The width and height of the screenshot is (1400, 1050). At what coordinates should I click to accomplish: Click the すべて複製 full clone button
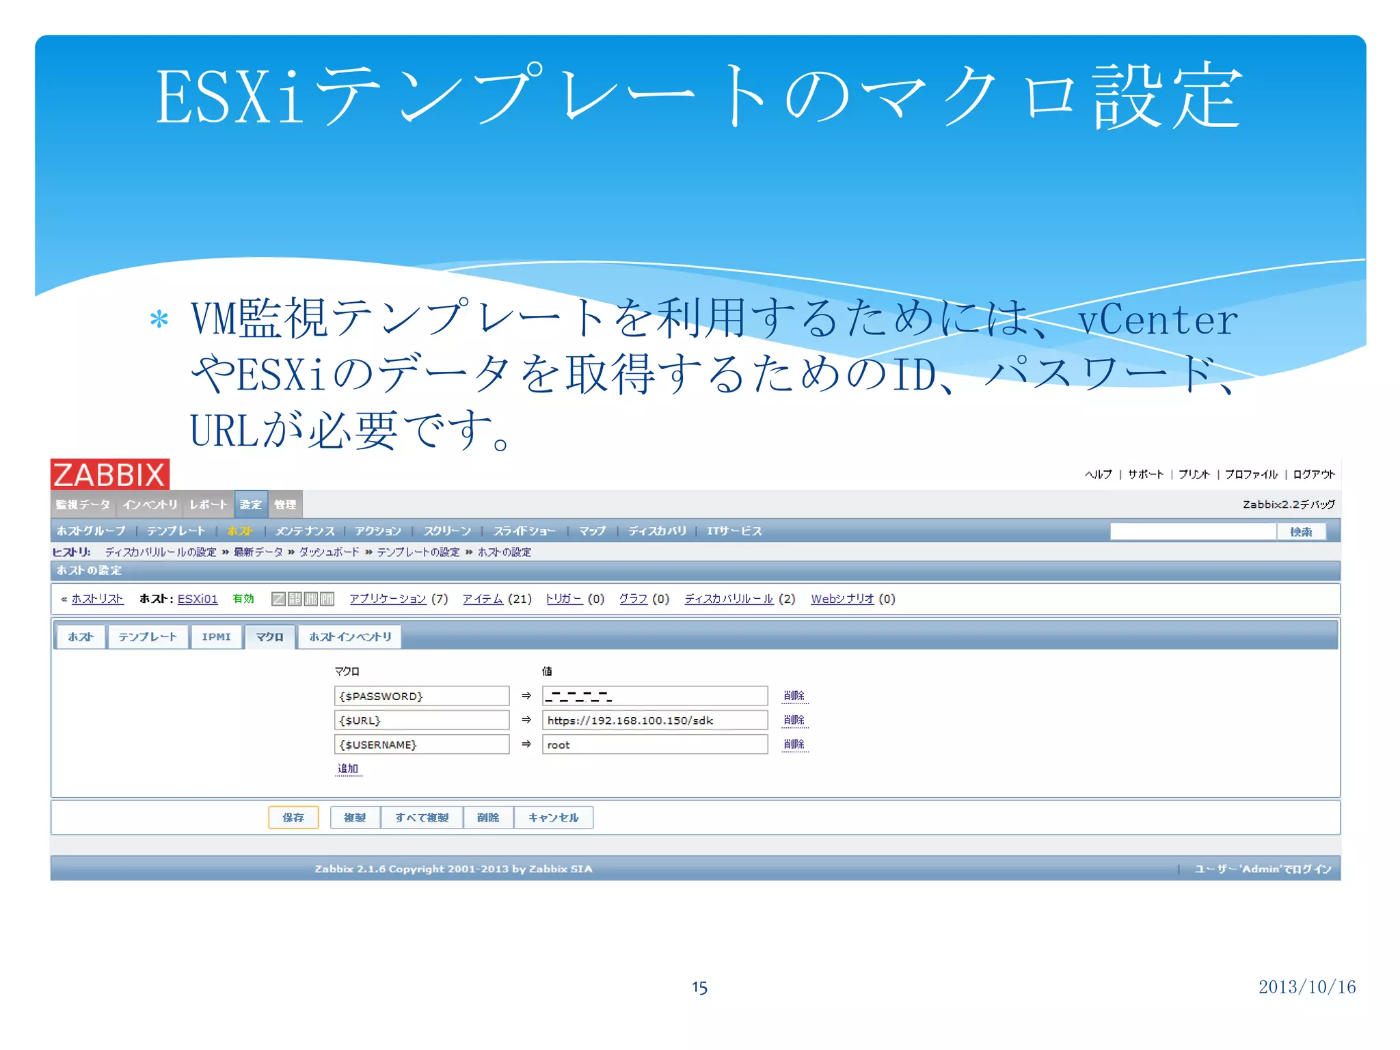pos(422,818)
